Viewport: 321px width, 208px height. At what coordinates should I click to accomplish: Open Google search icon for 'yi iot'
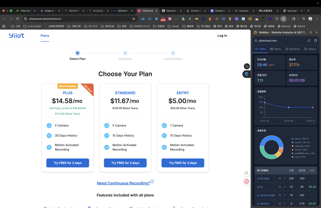click(280, 187)
